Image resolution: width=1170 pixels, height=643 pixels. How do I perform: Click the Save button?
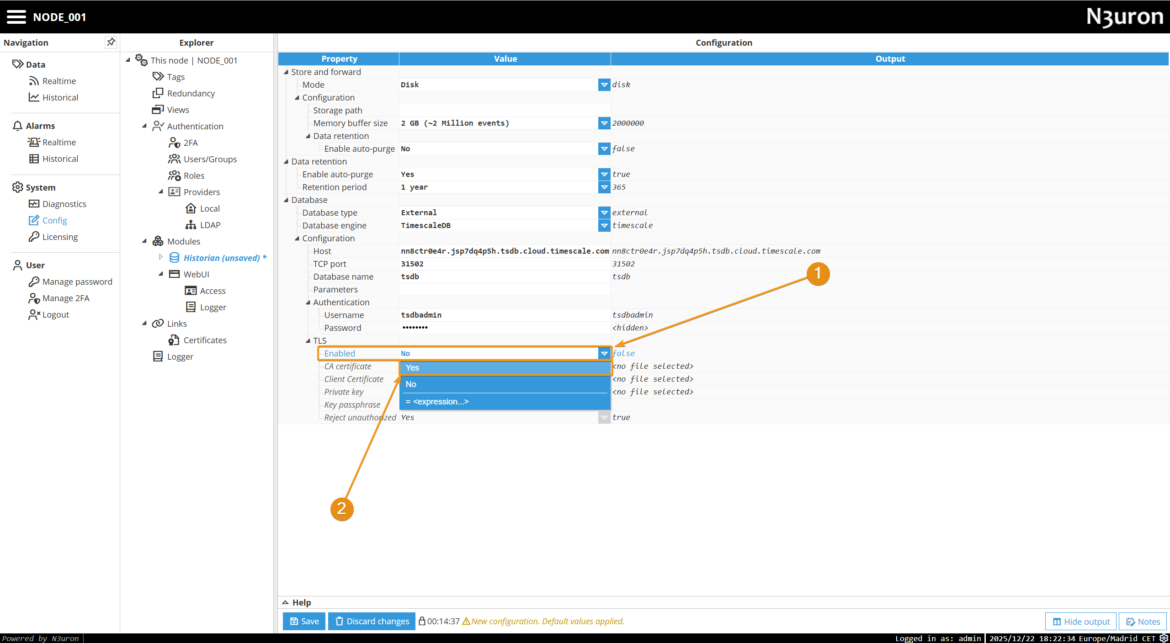(x=304, y=621)
